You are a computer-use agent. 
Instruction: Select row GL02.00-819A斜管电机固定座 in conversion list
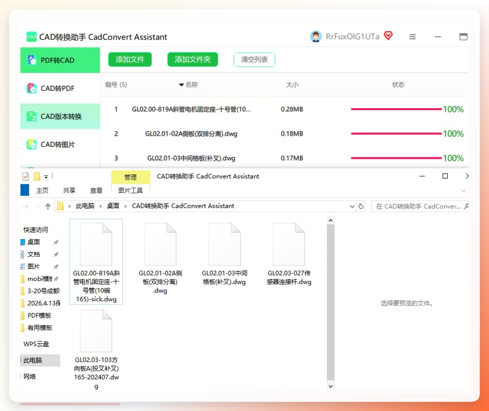[285, 109]
